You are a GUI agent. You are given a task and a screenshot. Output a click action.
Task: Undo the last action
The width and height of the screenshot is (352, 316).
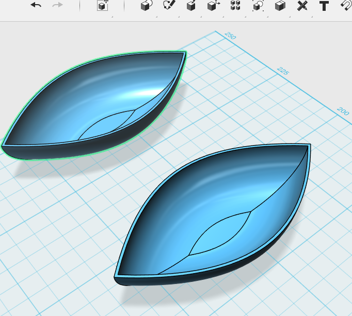click(36, 5)
